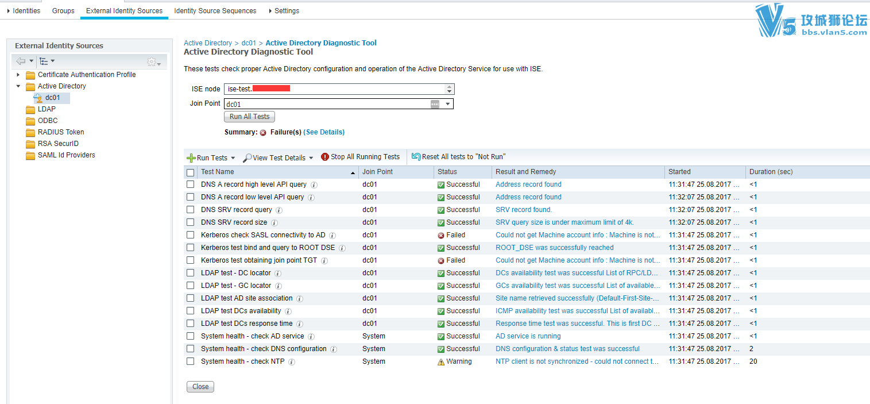
Task: Open info icon for LDAP test - GC locator
Action: point(279,286)
